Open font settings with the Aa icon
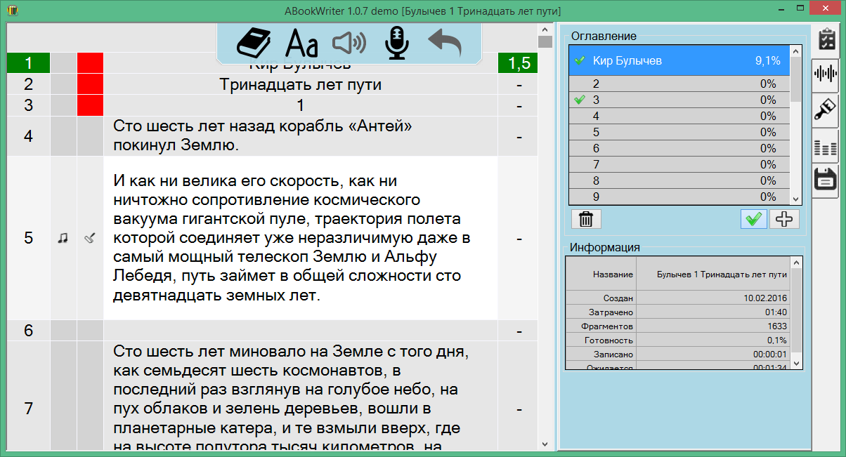 tap(301, 44)
